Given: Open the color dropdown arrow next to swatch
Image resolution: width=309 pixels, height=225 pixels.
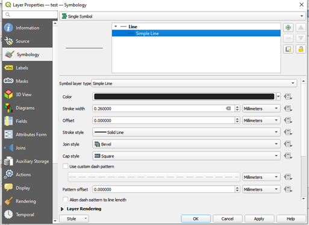Looking at the screenshot, I should point(278,97).
